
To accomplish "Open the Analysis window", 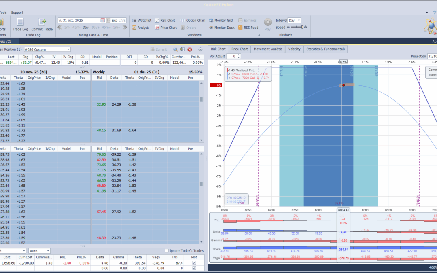I will coord(140,28).
